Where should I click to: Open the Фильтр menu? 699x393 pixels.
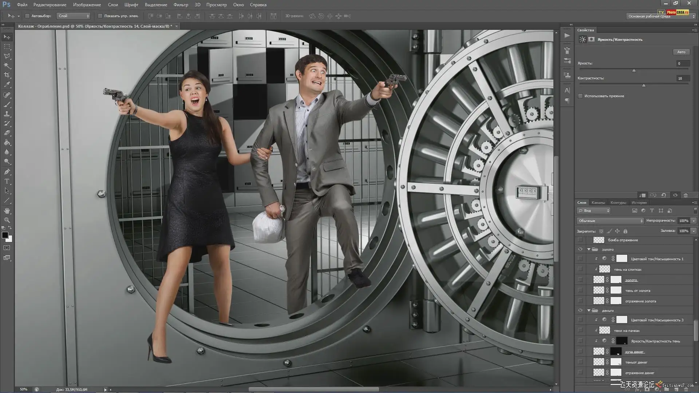(181, 5)
